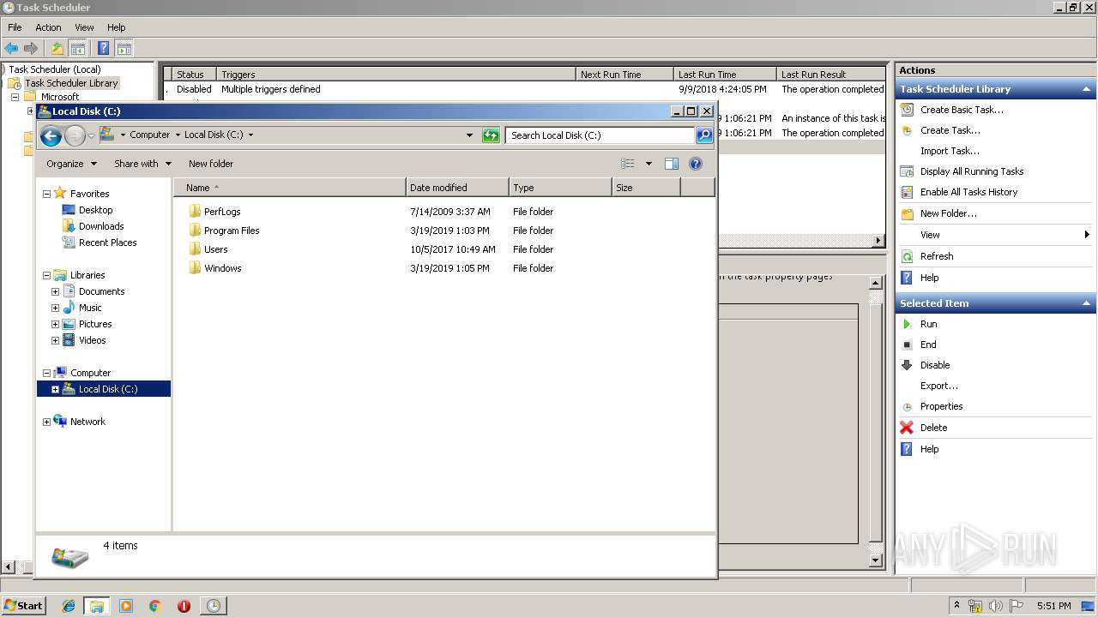Sort by the Name column header

[290, 188]
